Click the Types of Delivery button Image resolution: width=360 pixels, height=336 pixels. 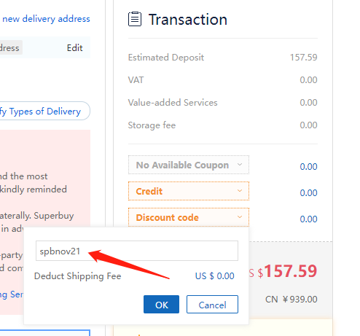coord(44,112)
